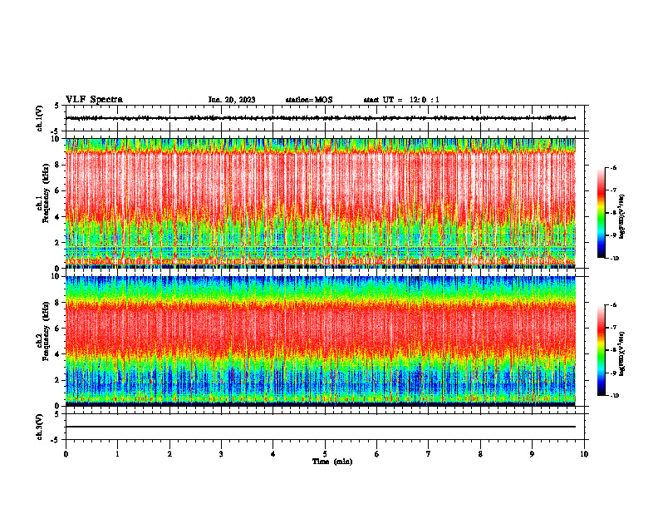Image resolution: width=658 pixels, height=509 pixels.
Task: Select ch.2 colorbar log(PSD) label
Action: 622,354
